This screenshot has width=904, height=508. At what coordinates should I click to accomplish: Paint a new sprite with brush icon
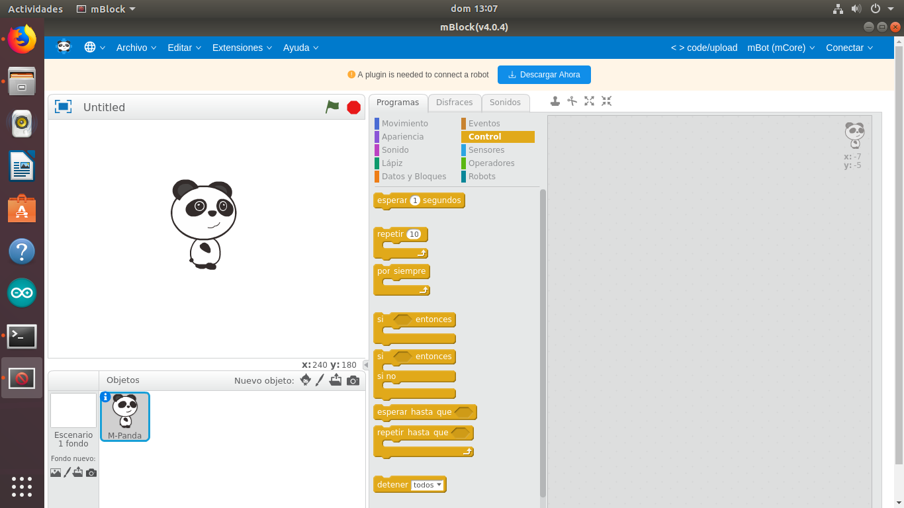[x=320, y=380]
